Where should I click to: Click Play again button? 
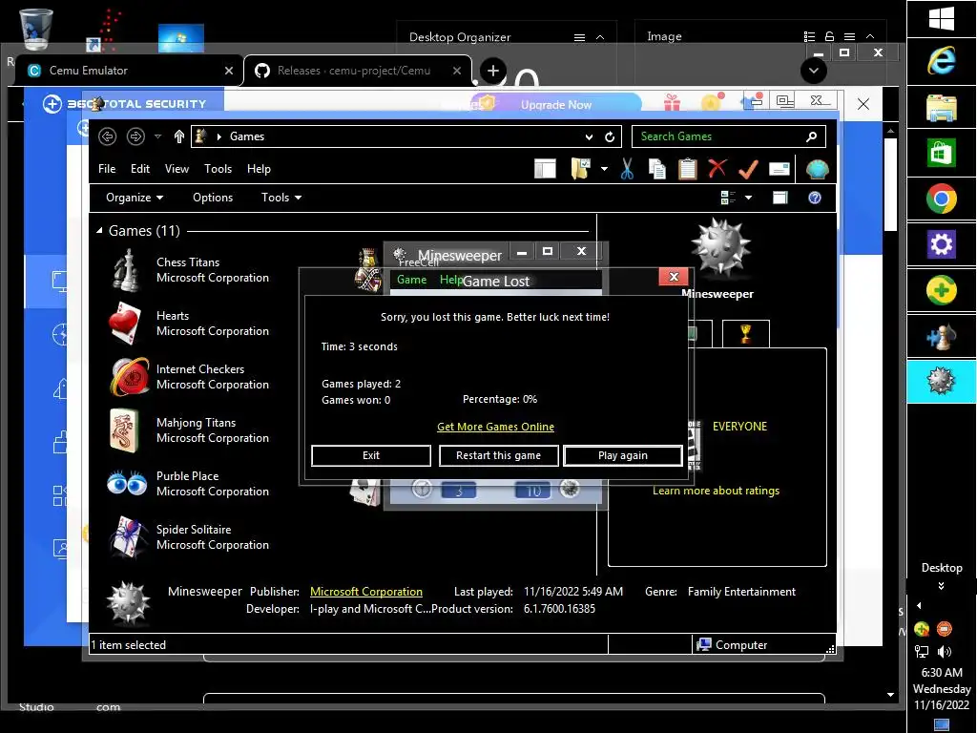pyautogui.click(x=622, y=455)
